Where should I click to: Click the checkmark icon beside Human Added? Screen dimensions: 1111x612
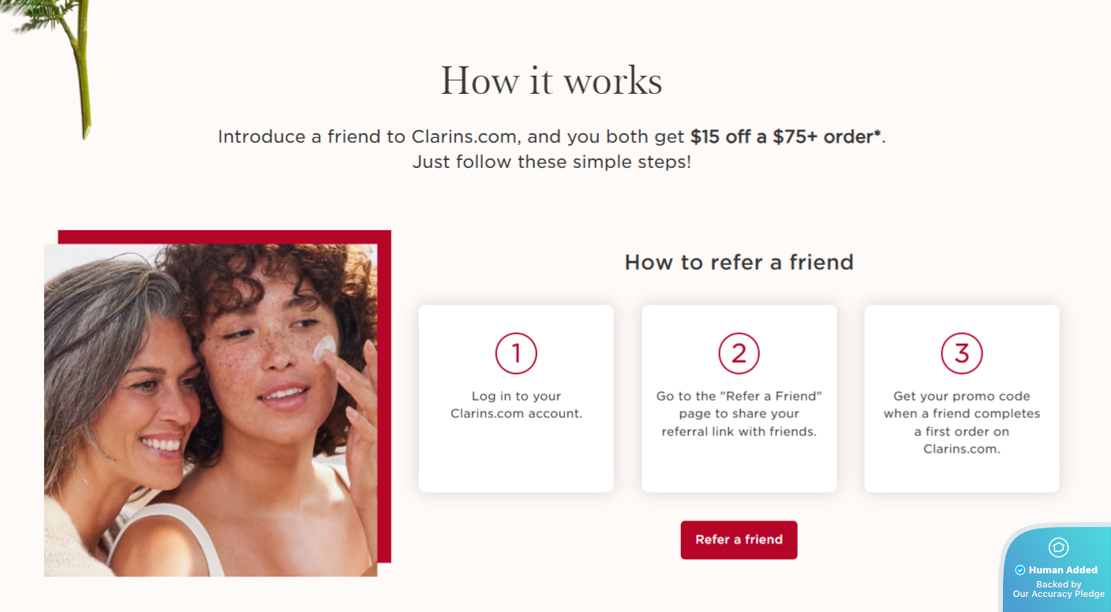1020,570
